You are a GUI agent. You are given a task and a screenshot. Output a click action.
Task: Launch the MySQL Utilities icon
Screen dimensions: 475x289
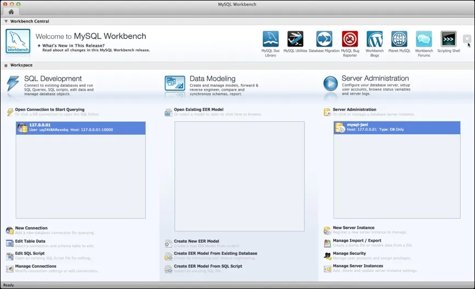[x=295, y=39]
